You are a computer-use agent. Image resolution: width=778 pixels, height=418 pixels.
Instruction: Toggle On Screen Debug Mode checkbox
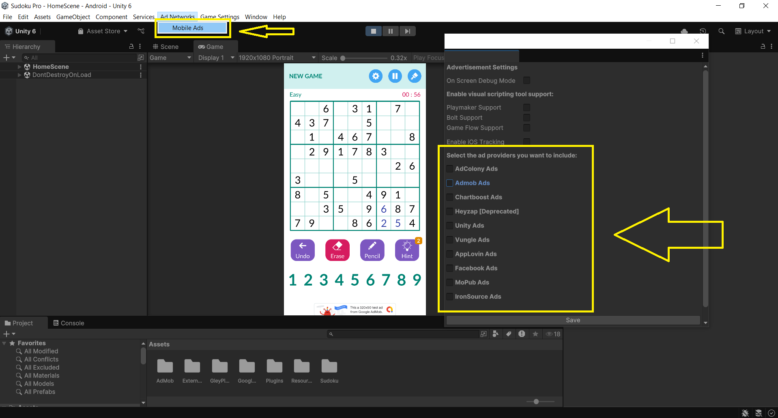pyautogui.click(x=527, y=80)
